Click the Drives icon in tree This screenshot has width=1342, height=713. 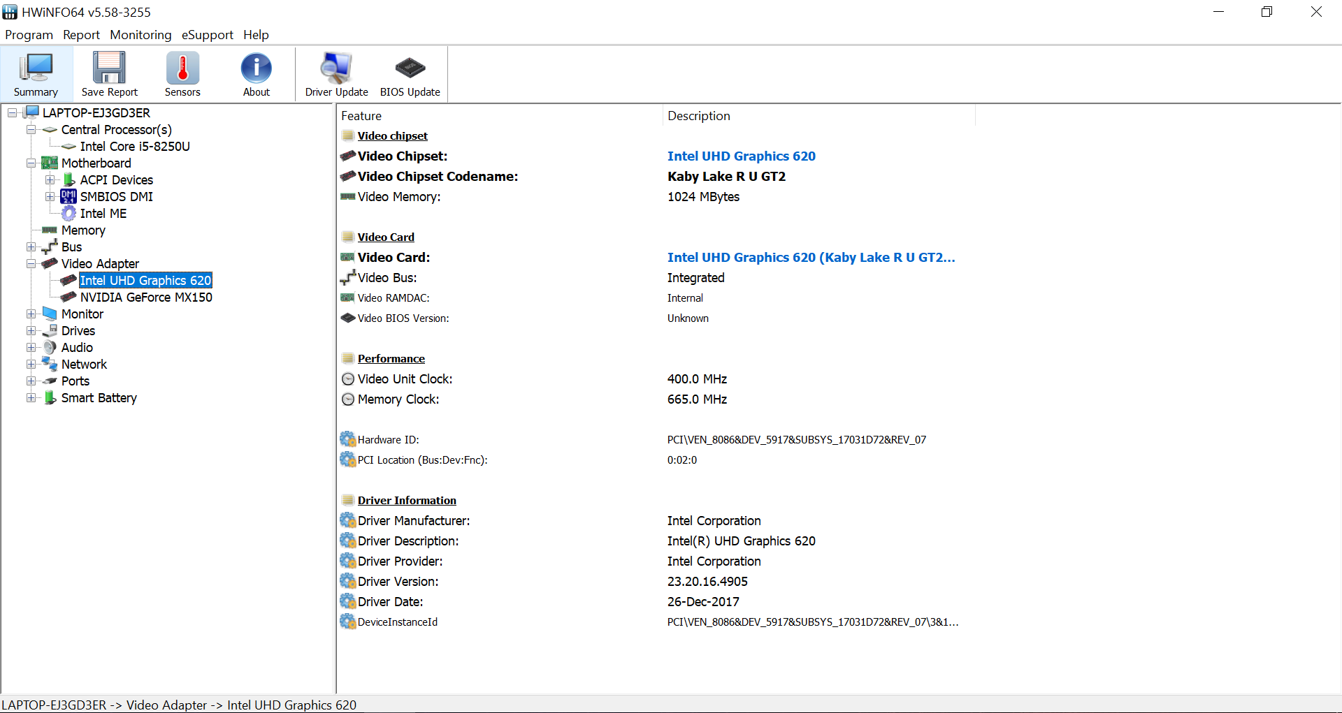point(50,331)
